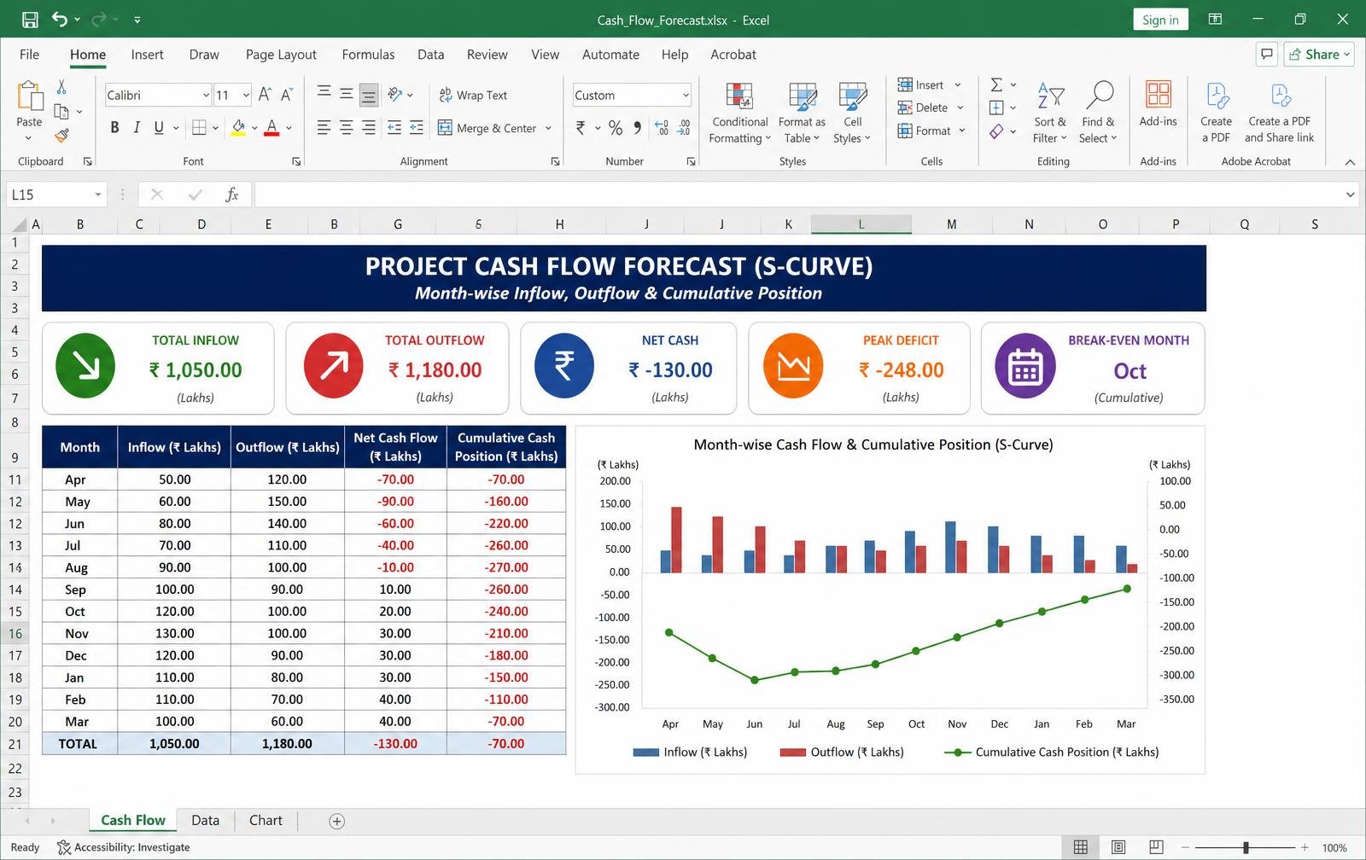Open the Borders dropdown arrow
1366x860 pixels.
tap(215, 128)
